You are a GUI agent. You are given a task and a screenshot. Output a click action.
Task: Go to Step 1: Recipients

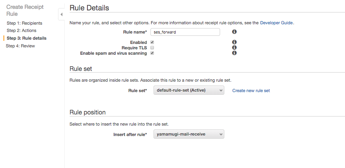(x=24, y=23)
